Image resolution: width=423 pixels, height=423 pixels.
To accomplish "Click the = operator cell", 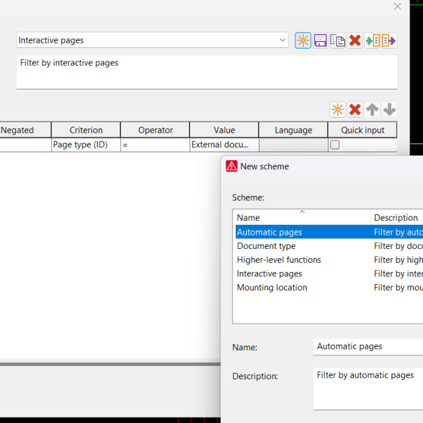I will pyautogui.click(x=155, y=145).
